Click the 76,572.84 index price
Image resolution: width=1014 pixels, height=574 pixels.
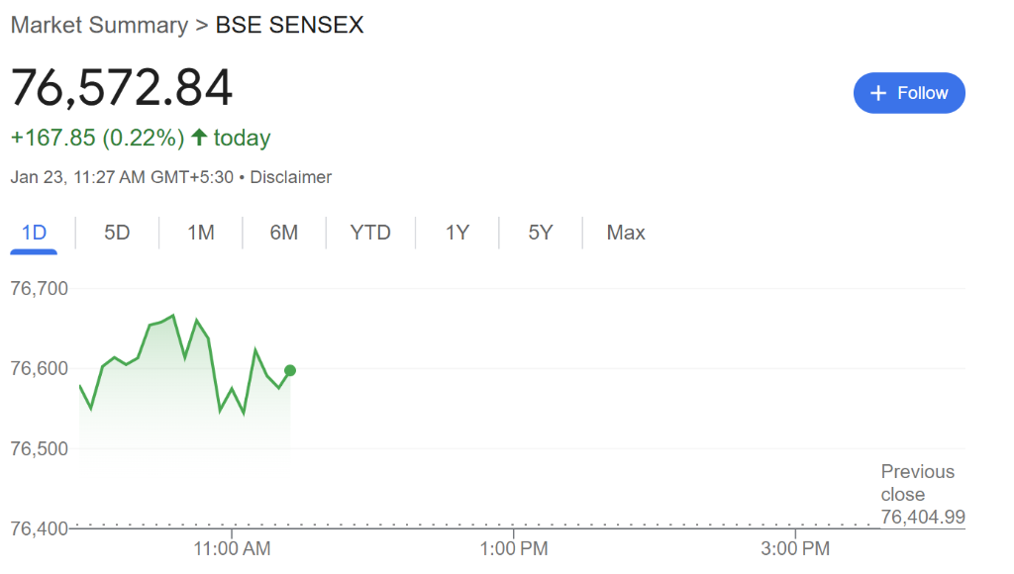coord(122,88)
